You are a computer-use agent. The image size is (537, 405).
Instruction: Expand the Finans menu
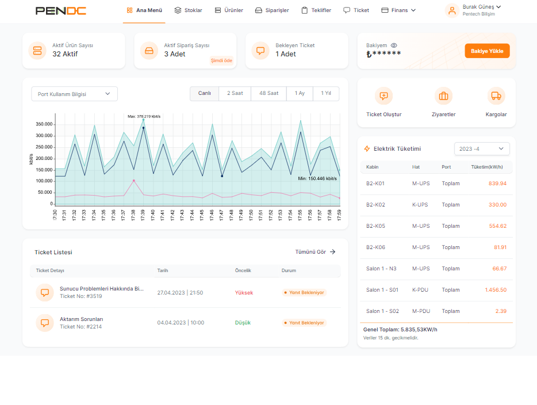point(398,10)
